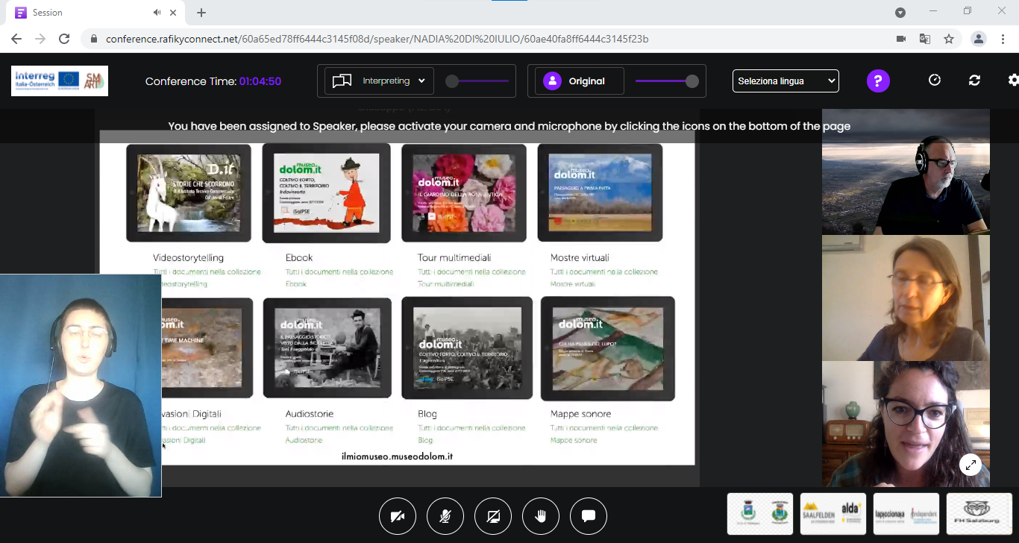Click the refresh arrows icon in conference header
1019x543 pixels.
pos(974,81)
